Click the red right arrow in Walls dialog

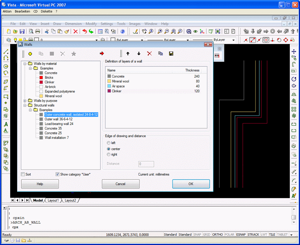102,53
